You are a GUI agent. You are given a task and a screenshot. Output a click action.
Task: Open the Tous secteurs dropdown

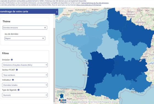tap(25, 75)
